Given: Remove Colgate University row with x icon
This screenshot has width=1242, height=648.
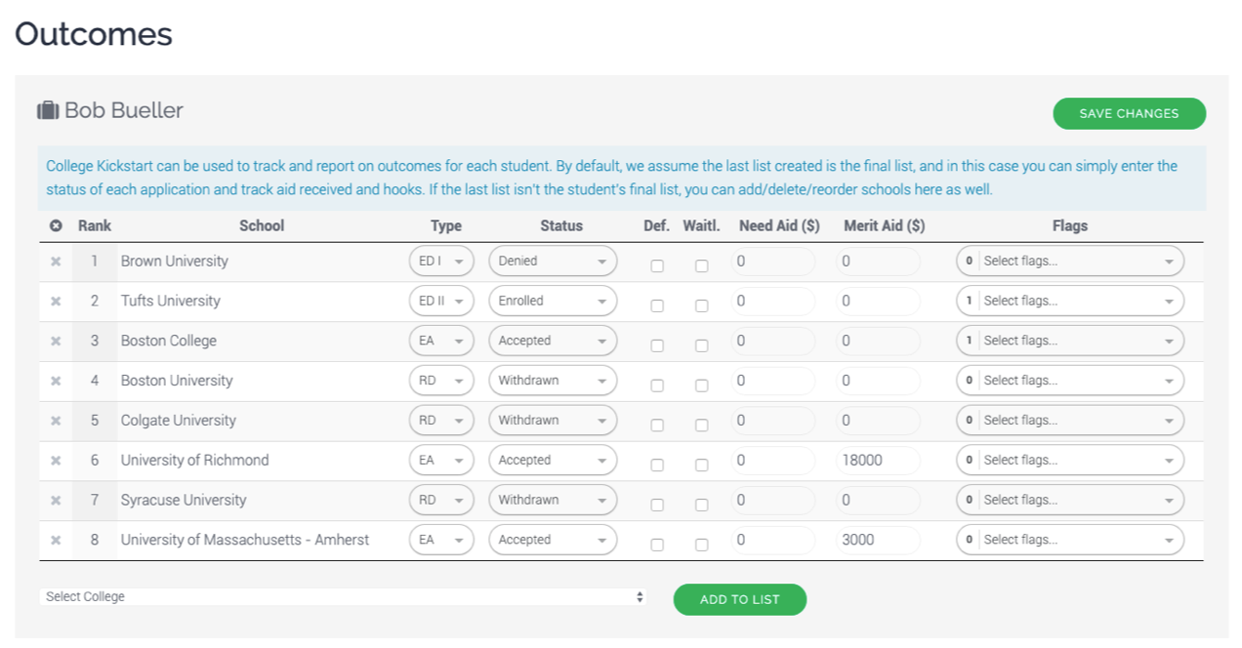Looking at the screenshot, I should [56, 421].
